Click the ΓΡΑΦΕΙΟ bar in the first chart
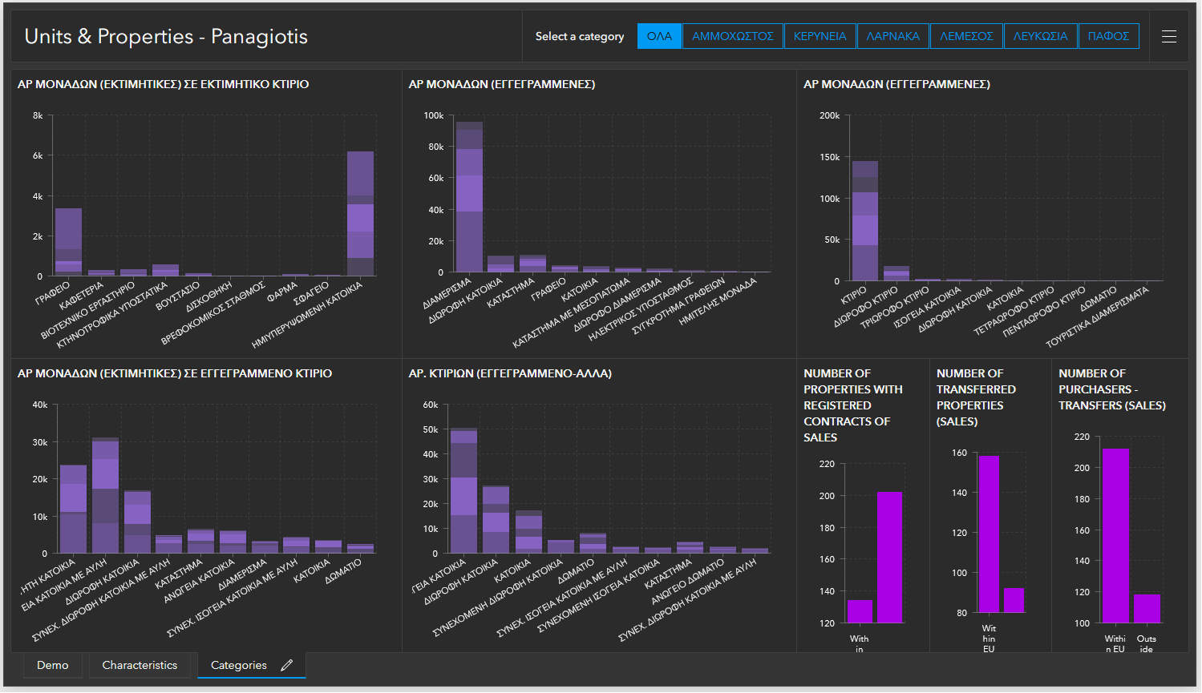Screen dimensions: 1202x693 (68, 240)
